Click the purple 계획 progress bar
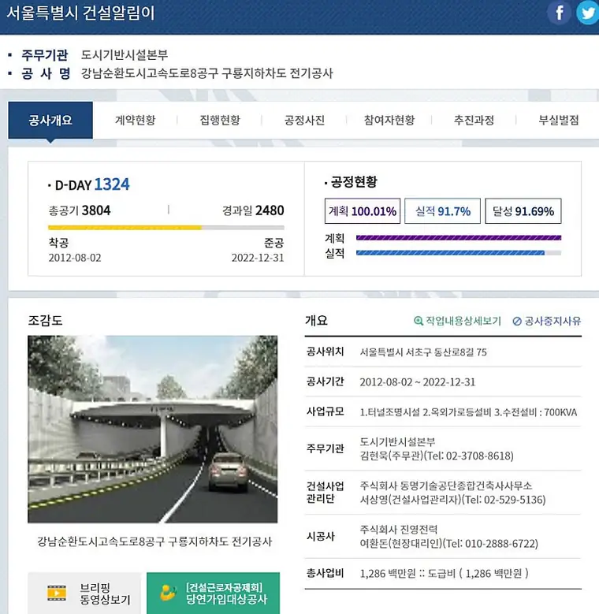599x614 pixels. [459, 238]
